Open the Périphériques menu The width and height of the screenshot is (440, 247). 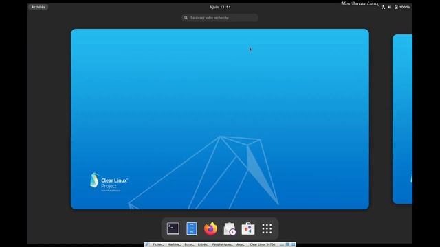point(222,244)
